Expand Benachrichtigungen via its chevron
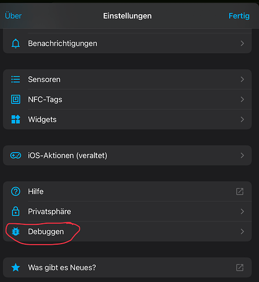The width and height of the screenshot is (259, 282). (x=242, y=44)
